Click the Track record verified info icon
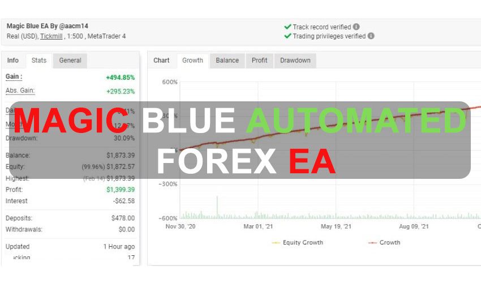 point(356,27)
